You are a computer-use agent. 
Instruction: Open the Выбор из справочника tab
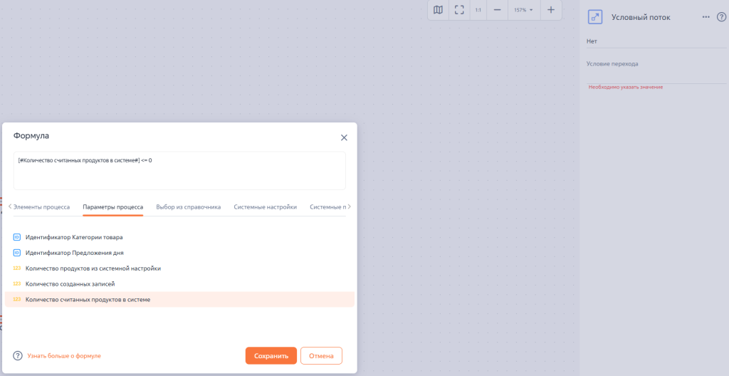(x=188, y=207)
